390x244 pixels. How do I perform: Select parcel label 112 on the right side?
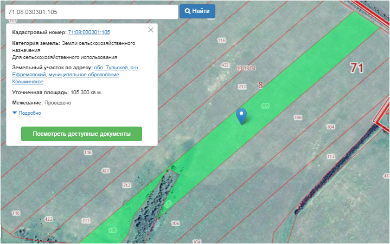pyautogui.click(x=330, y=156)
